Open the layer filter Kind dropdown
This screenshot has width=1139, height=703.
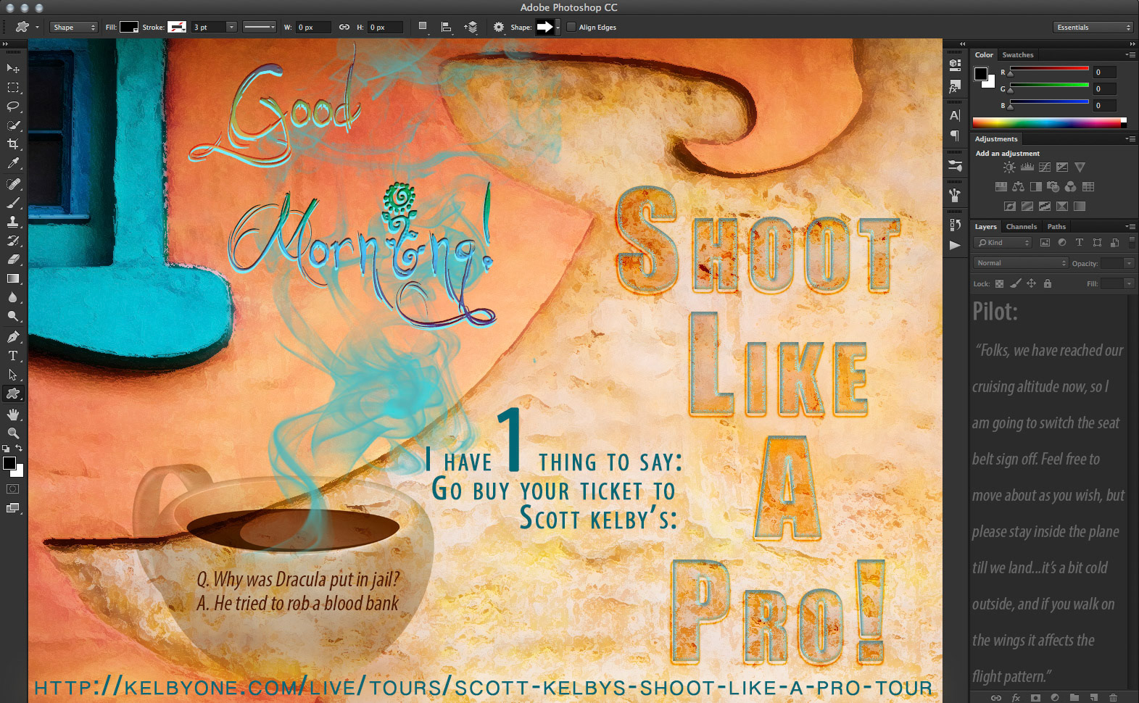click(x=1002, y=243)
